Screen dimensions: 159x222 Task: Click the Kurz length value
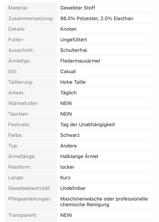pos(65,178)
